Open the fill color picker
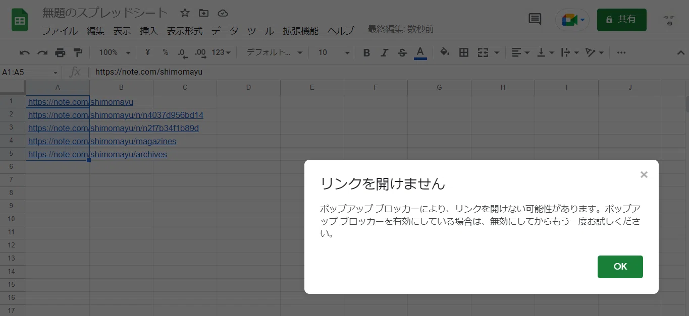The image size is (689, 316). pyautogui.click(x=445, y=52)
